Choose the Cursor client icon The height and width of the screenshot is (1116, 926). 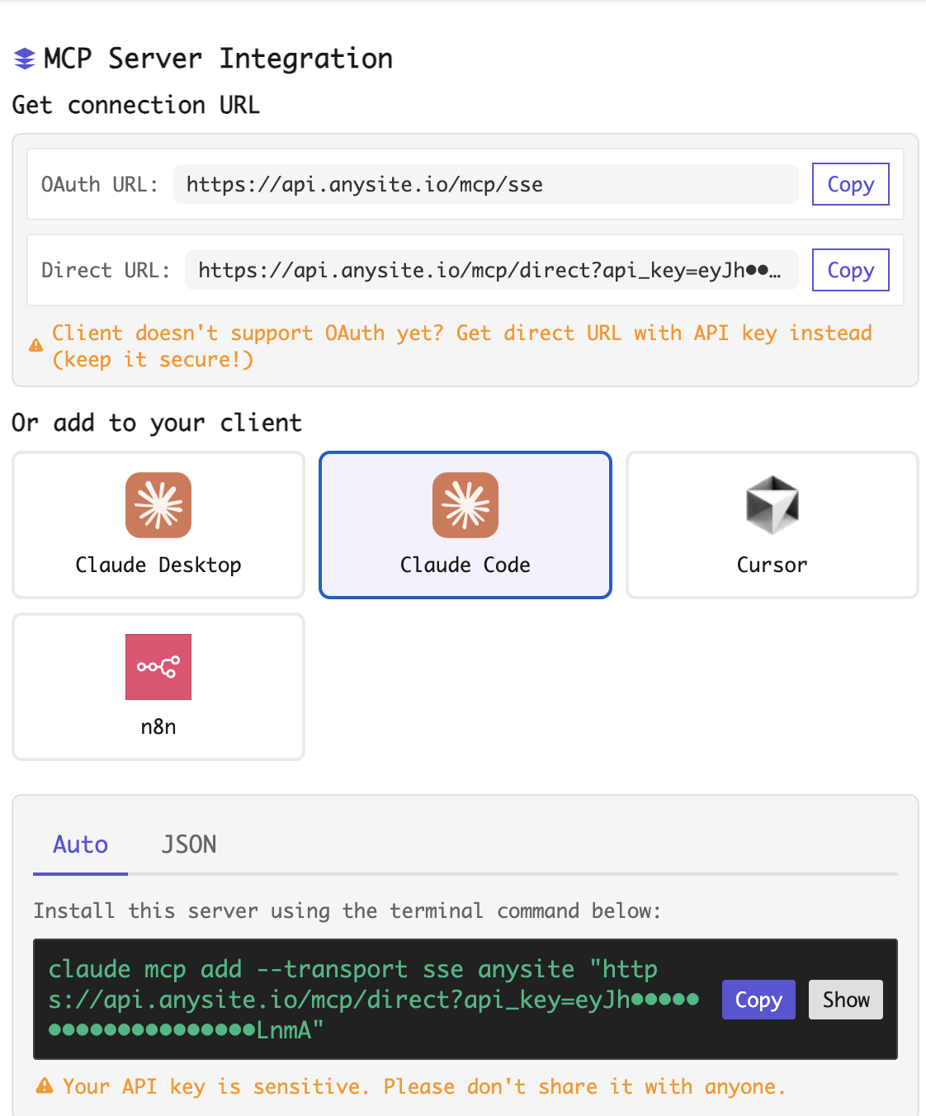coord(772,505)
